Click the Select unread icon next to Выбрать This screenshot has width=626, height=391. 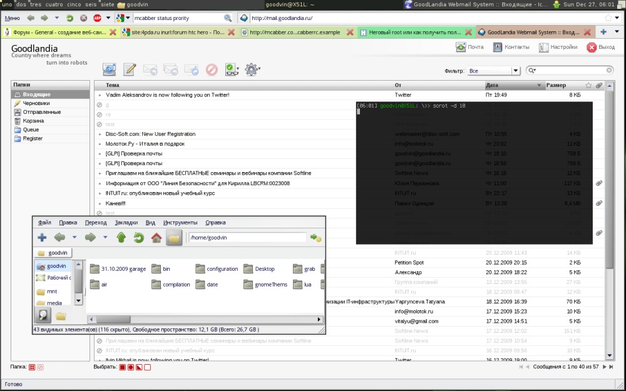[x=131, y=367]
